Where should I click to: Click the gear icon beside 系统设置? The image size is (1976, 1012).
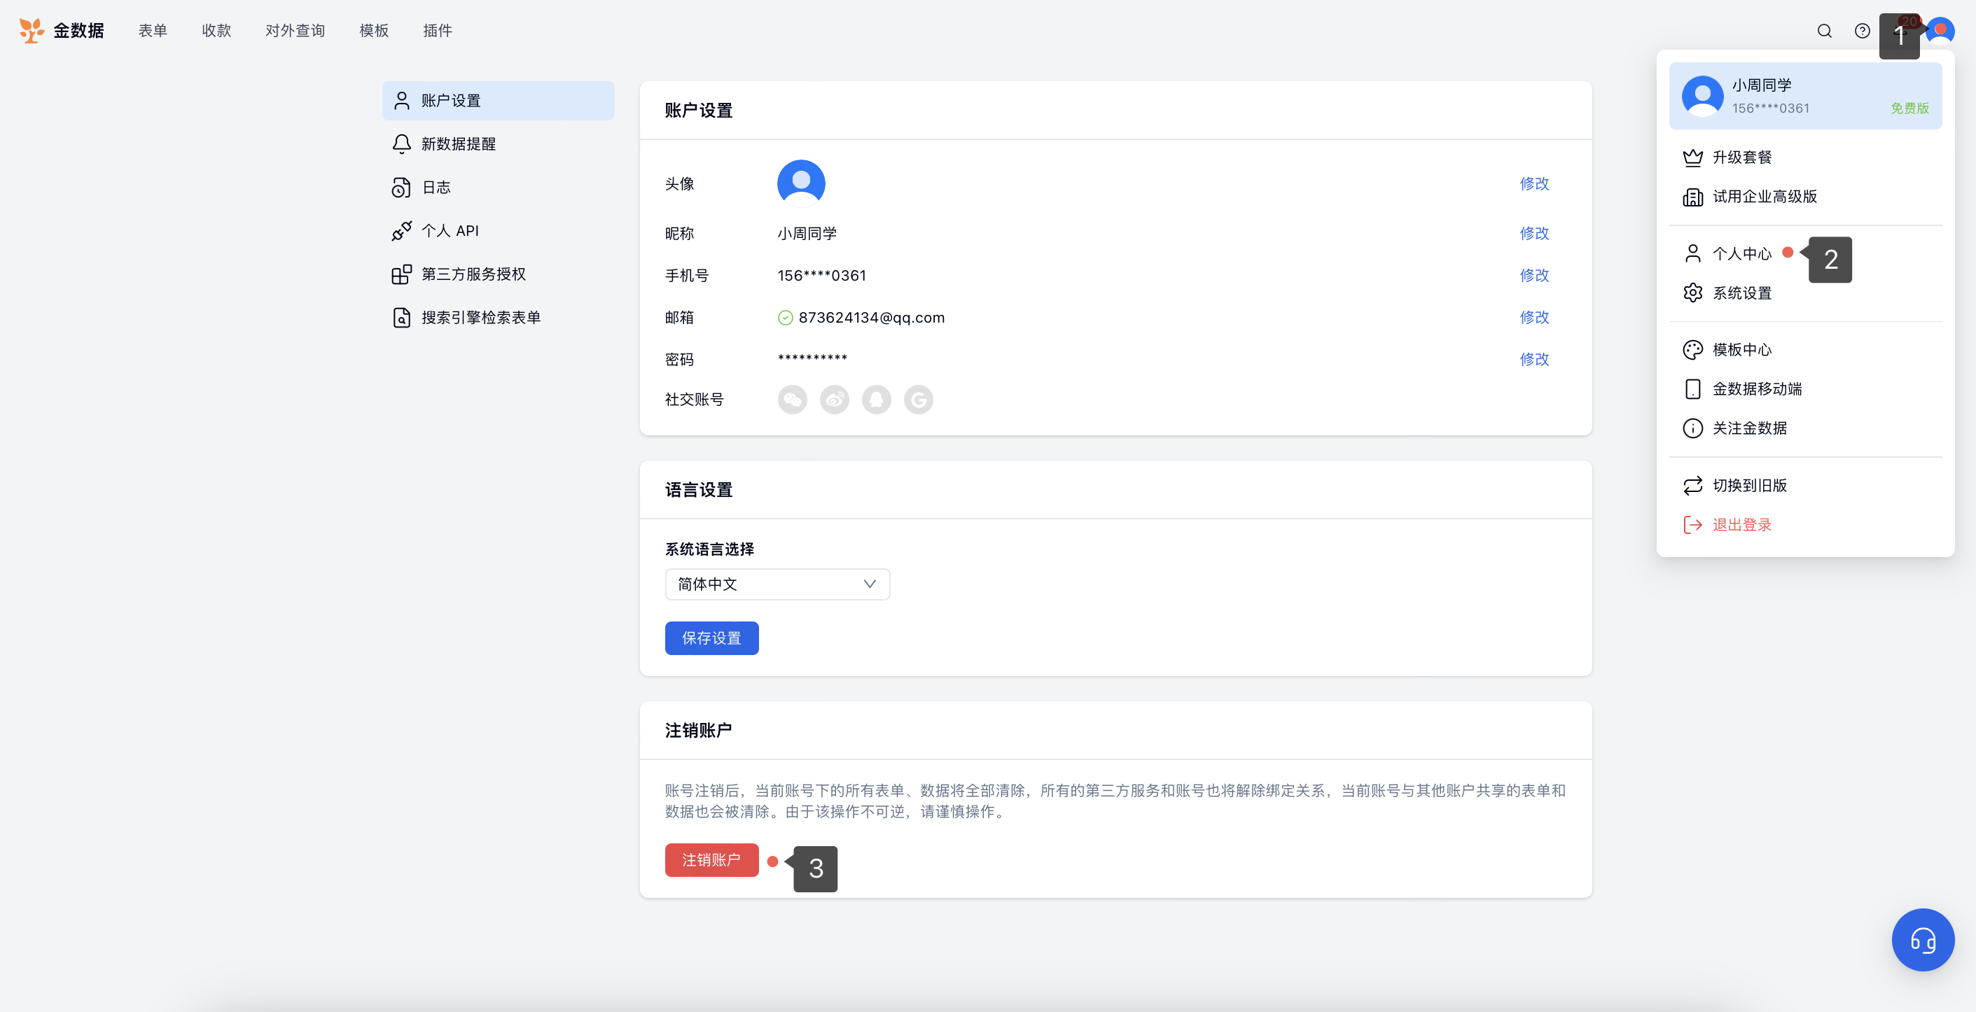tap(1693, 293)
